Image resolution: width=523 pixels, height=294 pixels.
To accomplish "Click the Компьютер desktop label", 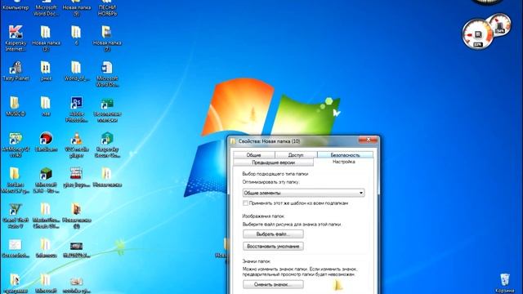I will coord(16,7).
